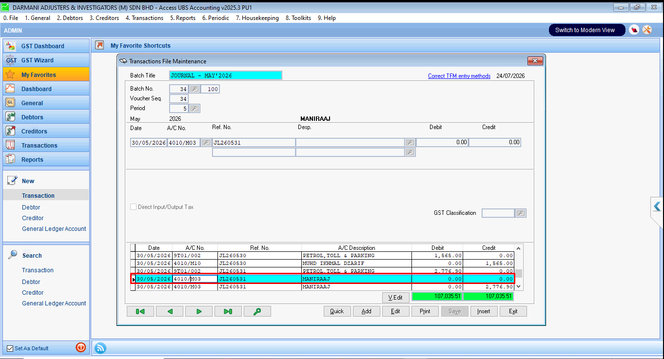Click the transaction grid scroll up arrow
The image size is (664, 359).
(x=519, y=248)
